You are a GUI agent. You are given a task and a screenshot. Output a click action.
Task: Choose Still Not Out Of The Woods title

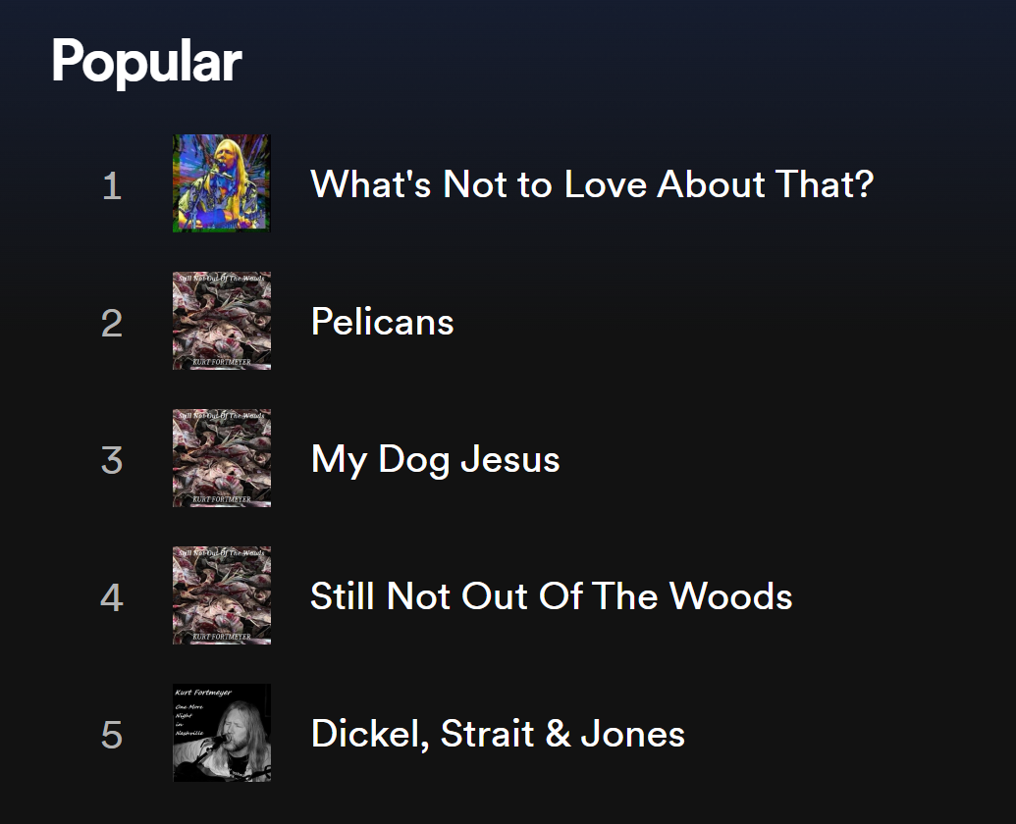click(x=552, y=595)
